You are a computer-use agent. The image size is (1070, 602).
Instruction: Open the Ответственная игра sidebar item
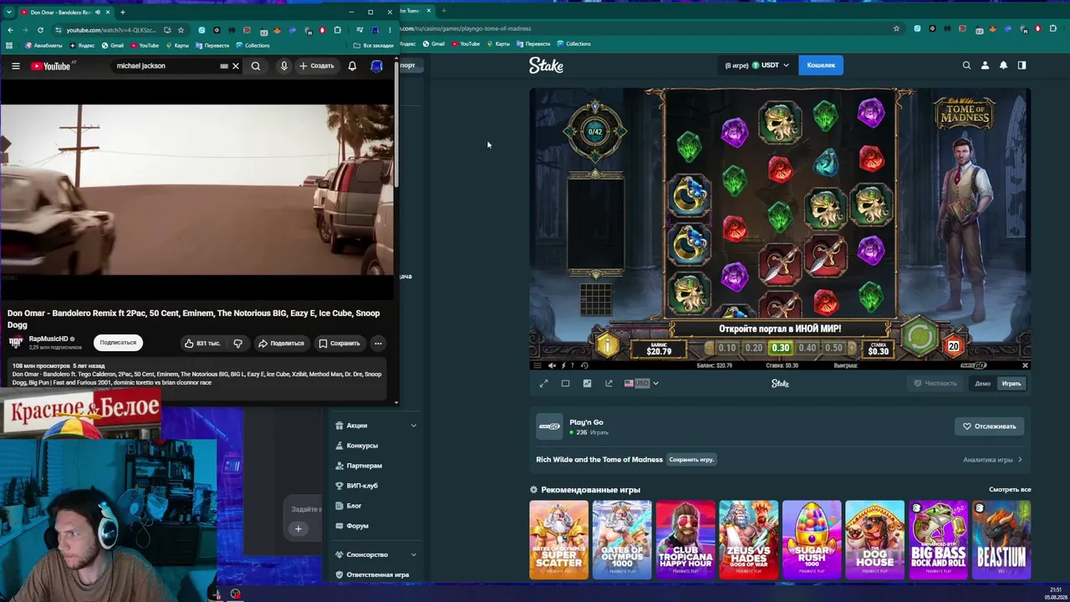coord(372,574)
